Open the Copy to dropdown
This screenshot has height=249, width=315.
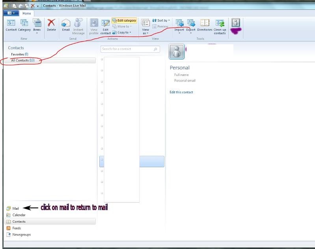coord(122,33)
